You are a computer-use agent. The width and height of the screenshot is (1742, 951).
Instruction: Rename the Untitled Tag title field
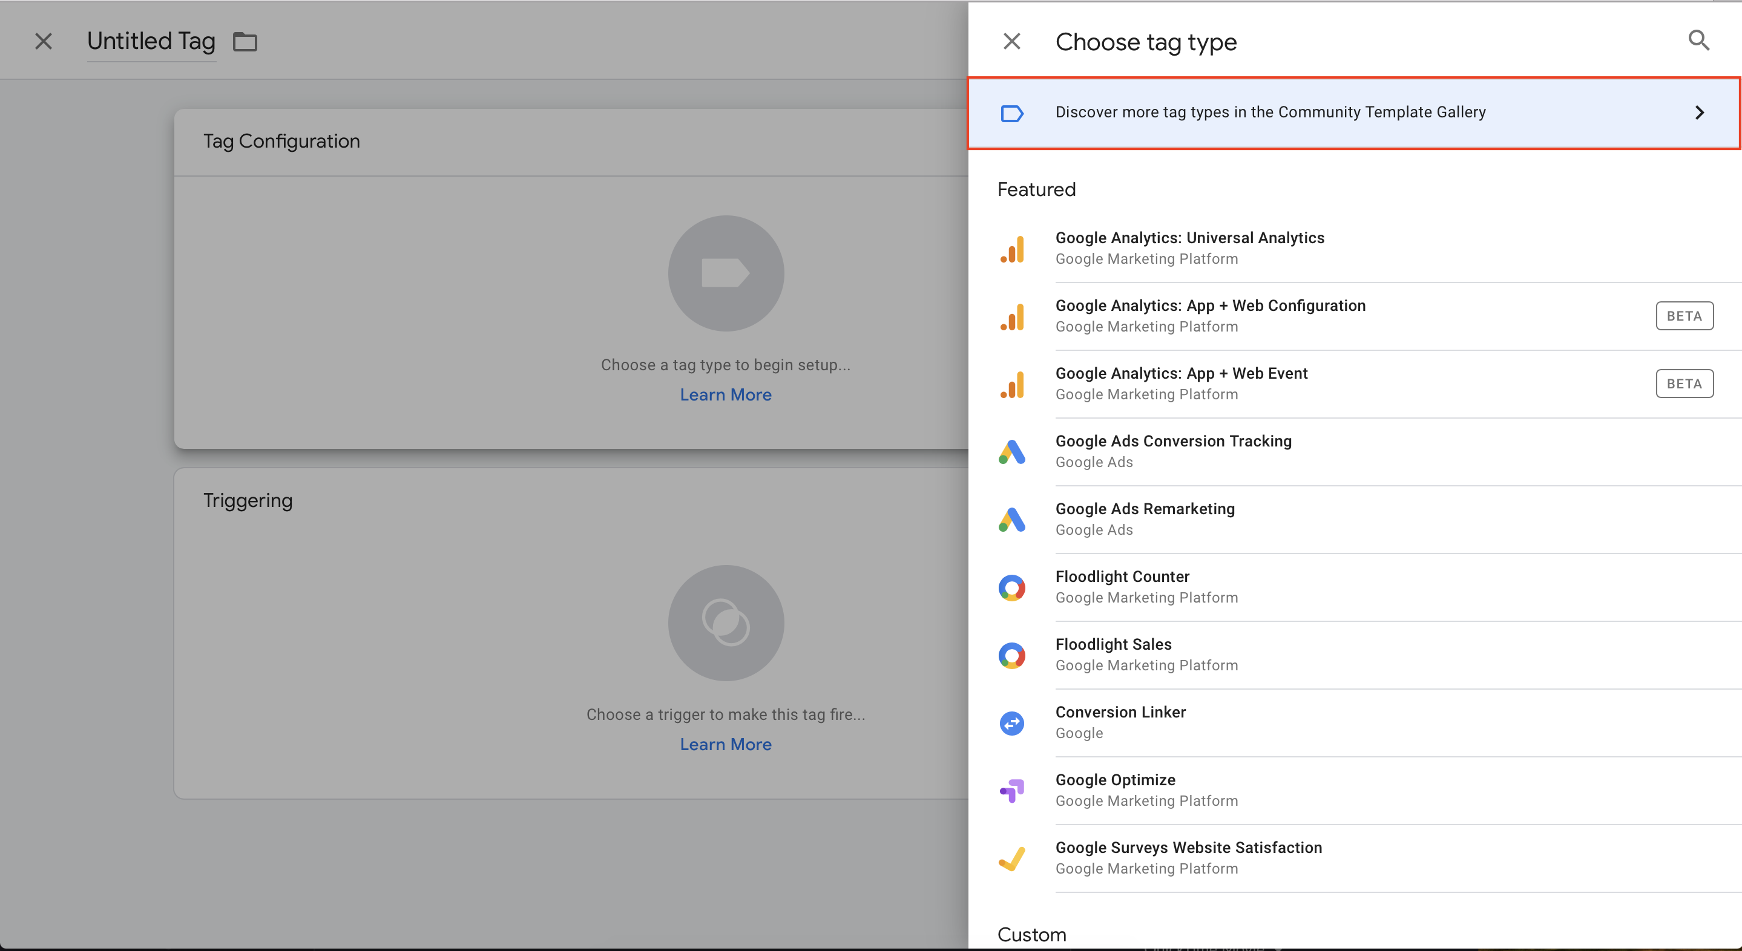click(x=150, y=41)
